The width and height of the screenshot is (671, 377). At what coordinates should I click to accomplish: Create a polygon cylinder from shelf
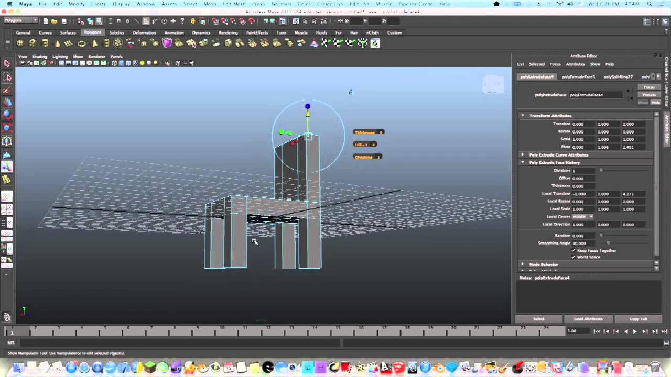click(x=45, y=43)
